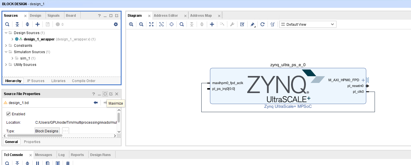This screenshot has height=165, width=411.
Task: Pause the Tcl Console output
Action: tap(38, 163)
